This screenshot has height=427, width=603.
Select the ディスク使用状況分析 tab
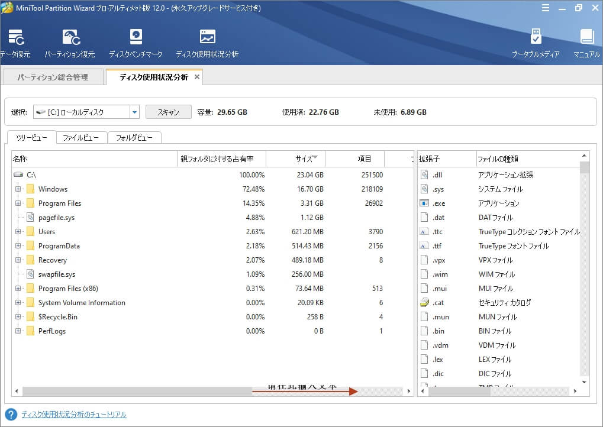coord(153,77)
